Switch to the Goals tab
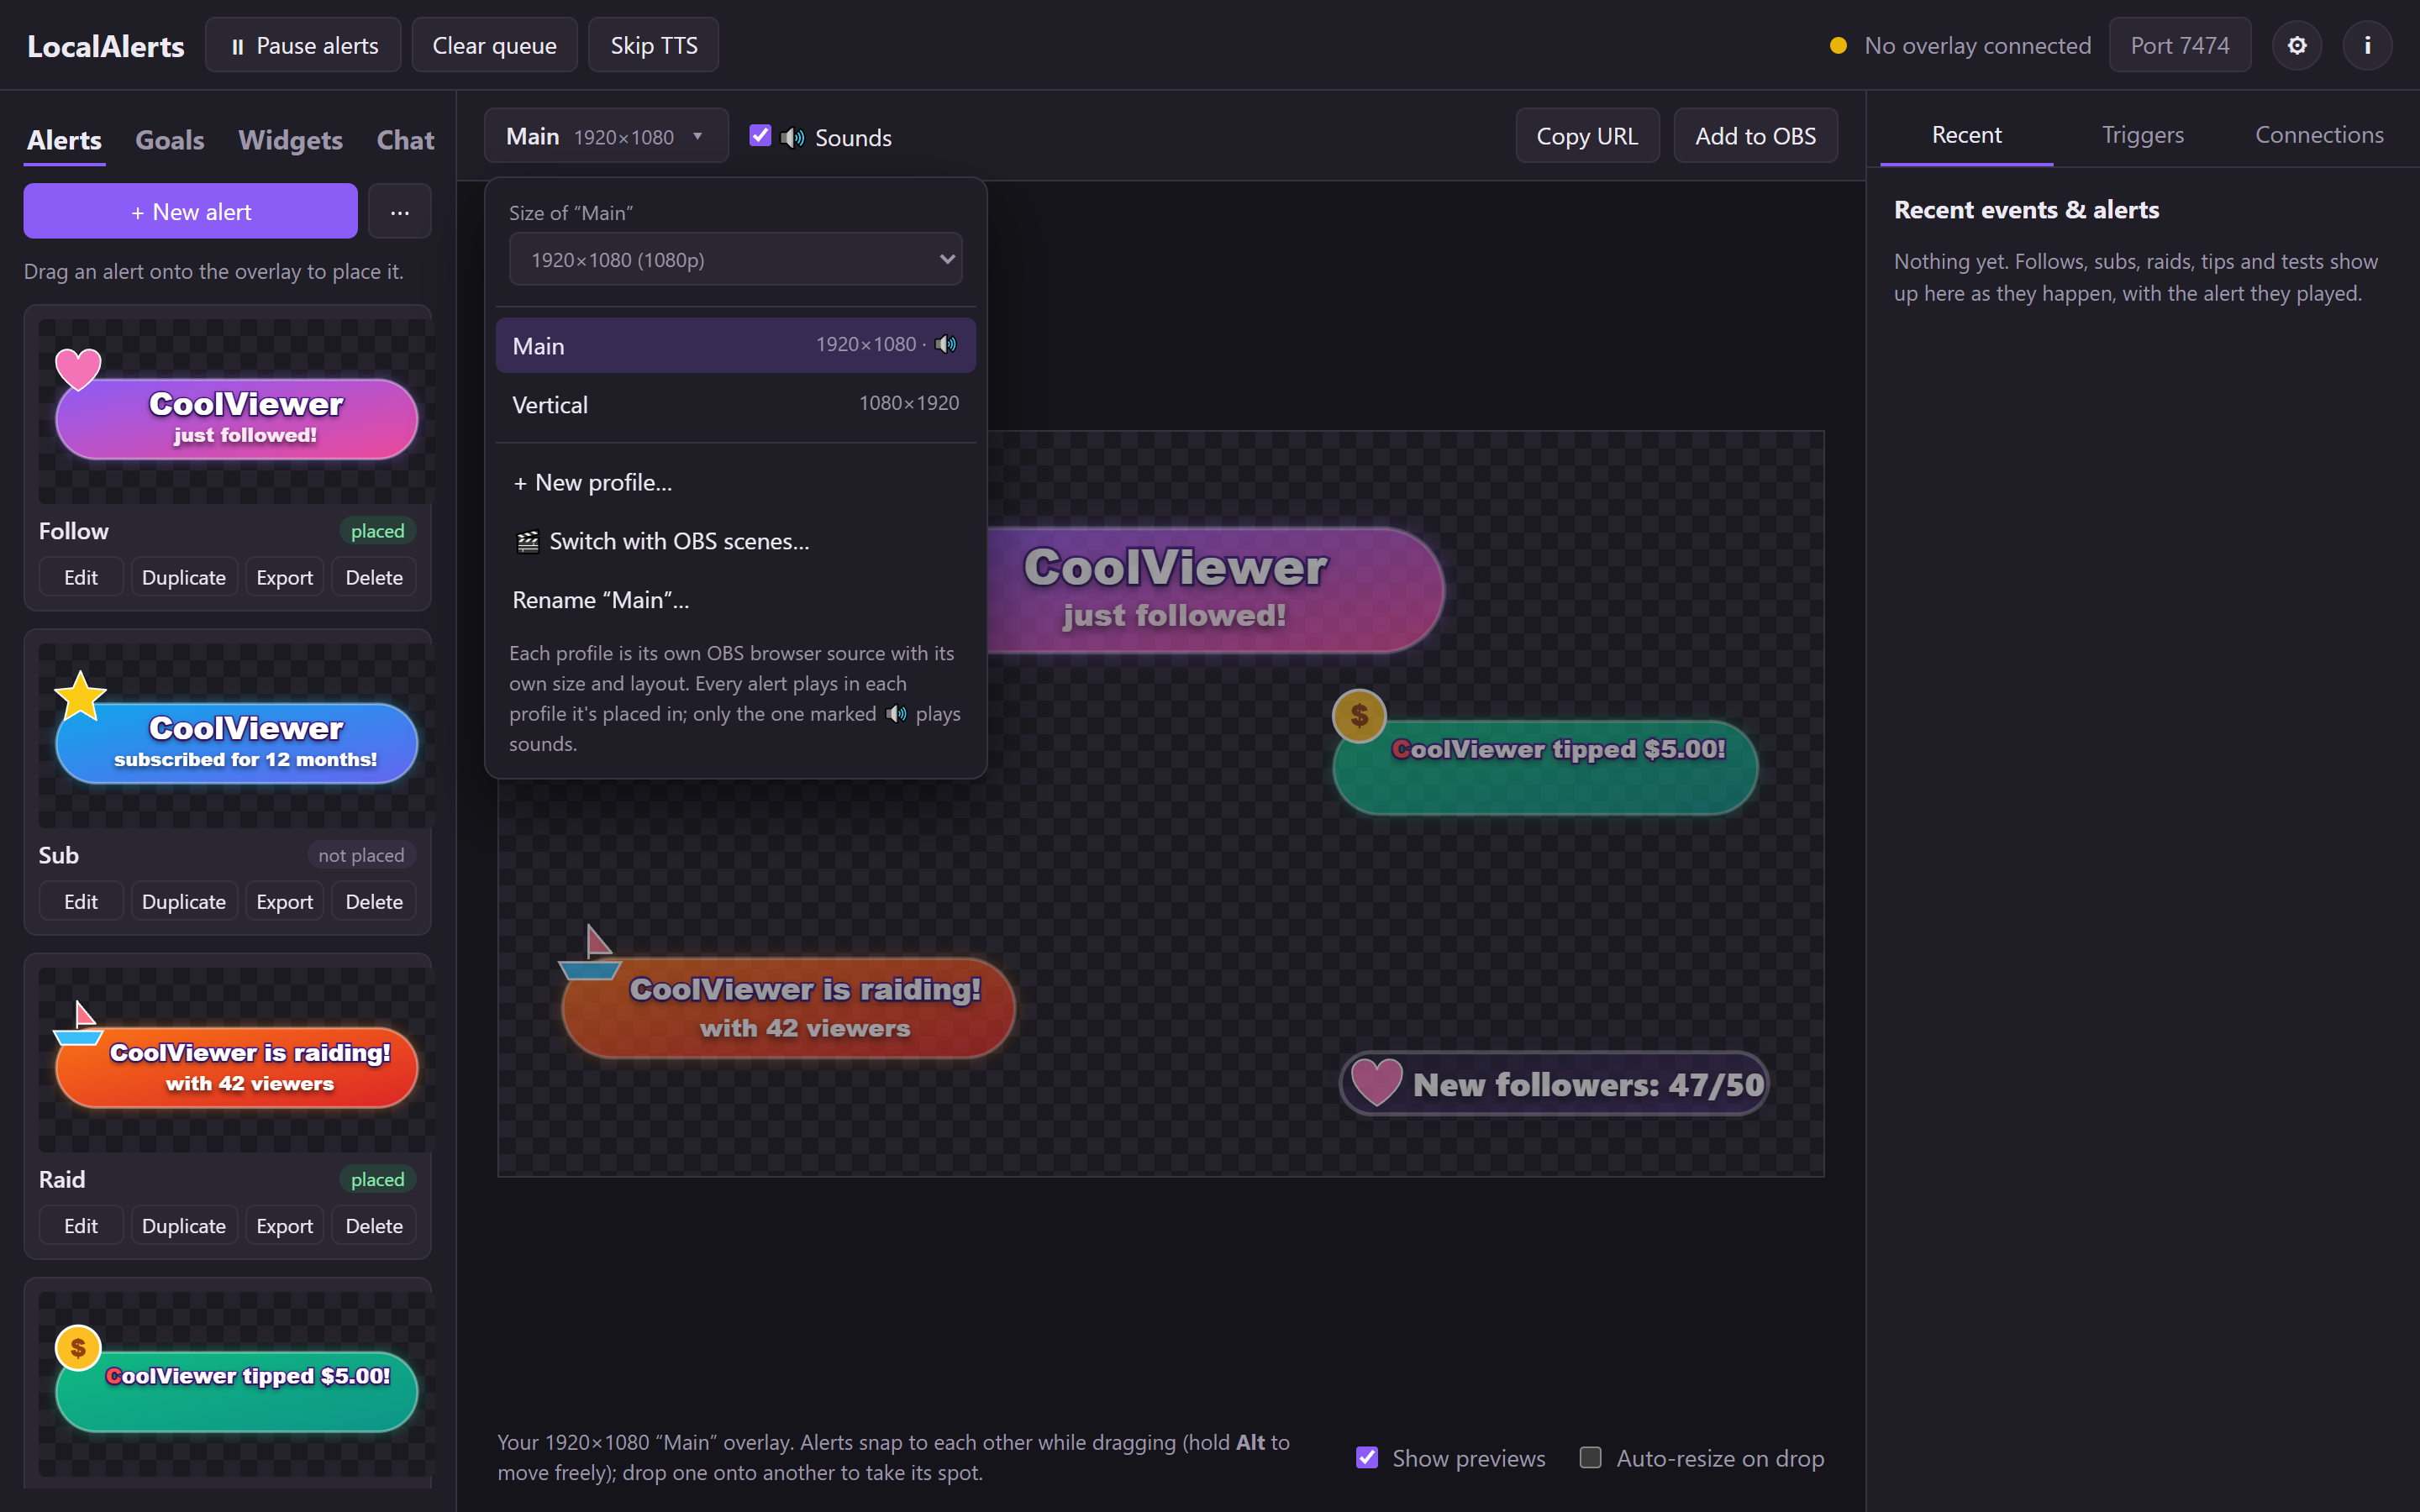This screenshot has width=2420, height=1512. point(170,140)
